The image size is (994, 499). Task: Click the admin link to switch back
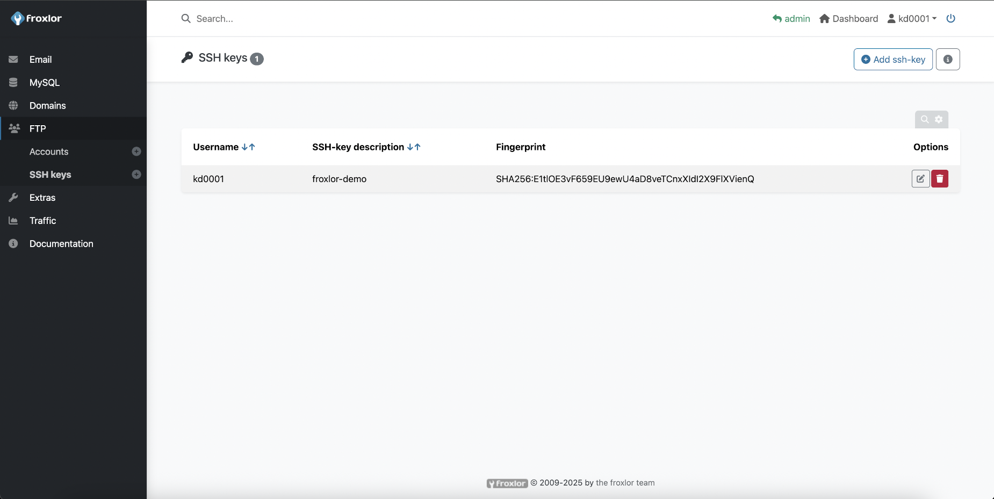791,18
